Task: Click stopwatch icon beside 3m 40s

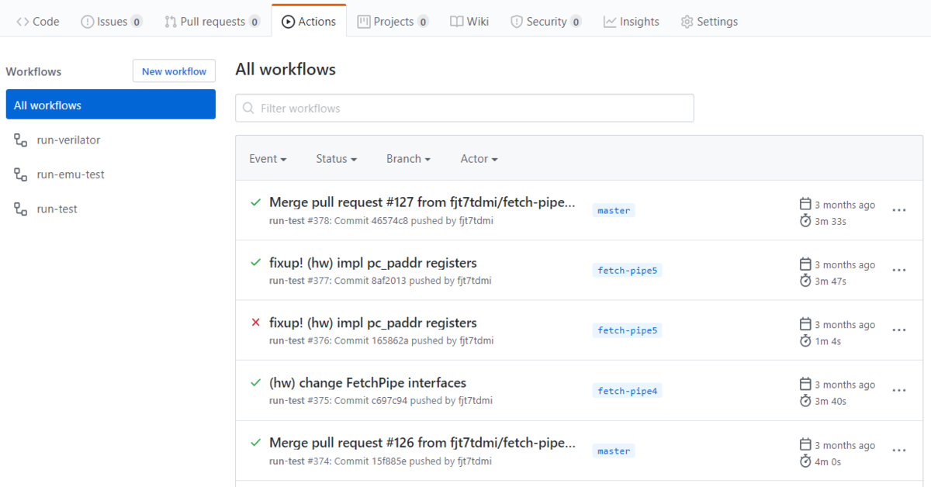Action: 805,401
